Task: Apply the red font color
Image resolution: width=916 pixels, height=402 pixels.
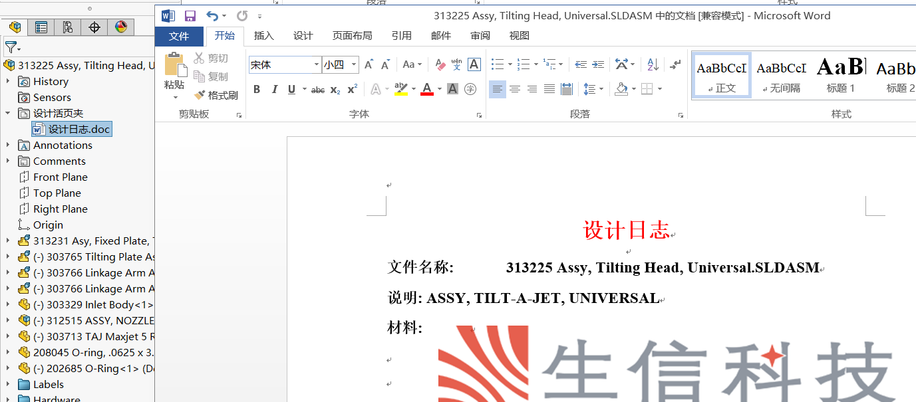Action: click(427, 89)
